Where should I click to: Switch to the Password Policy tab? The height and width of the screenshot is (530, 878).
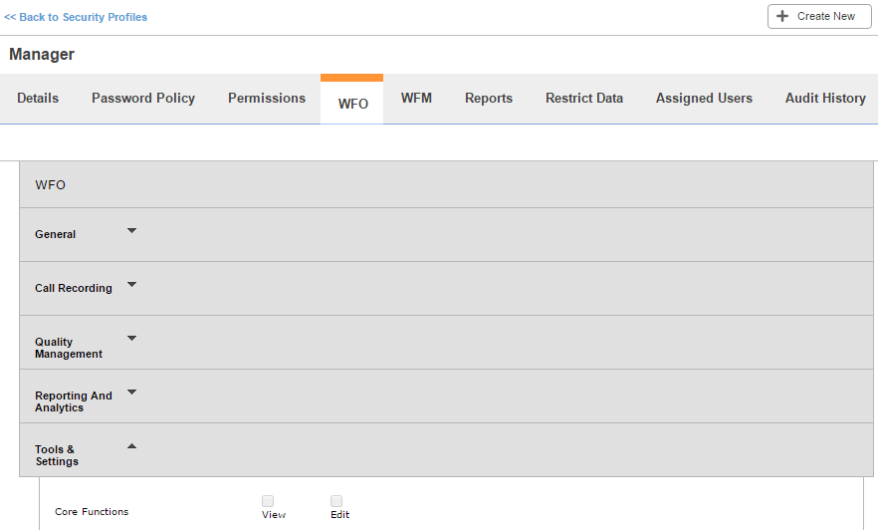(143, 99)
